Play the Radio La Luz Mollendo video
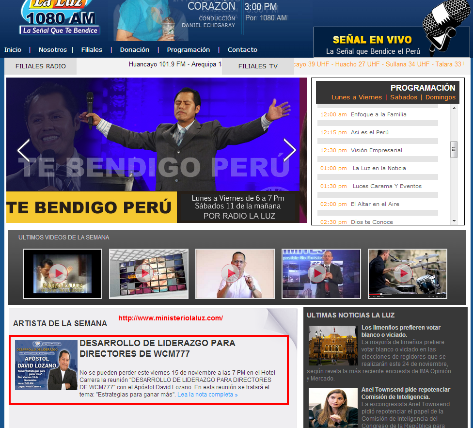Image resolution: width=473 pixels, height=428 pixels. 63,274
